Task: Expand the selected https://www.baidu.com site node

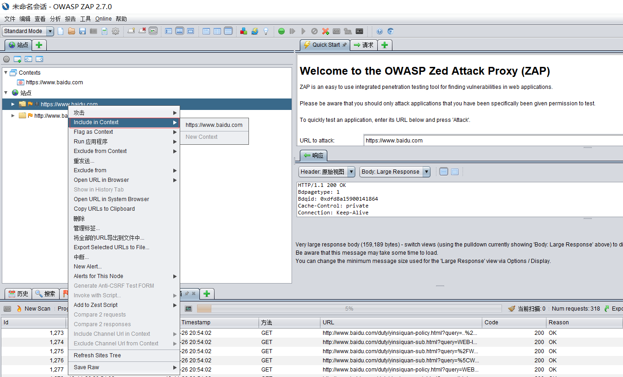Action: tap(13, 104)
